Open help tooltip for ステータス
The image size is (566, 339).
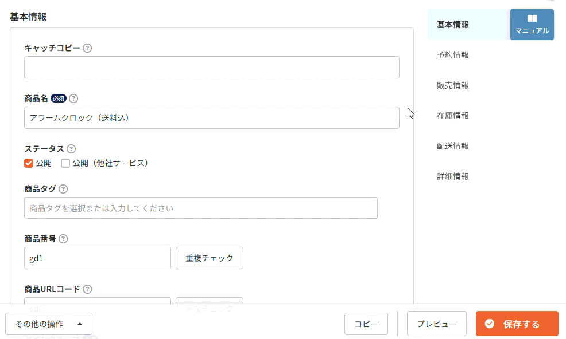[71, 149]
